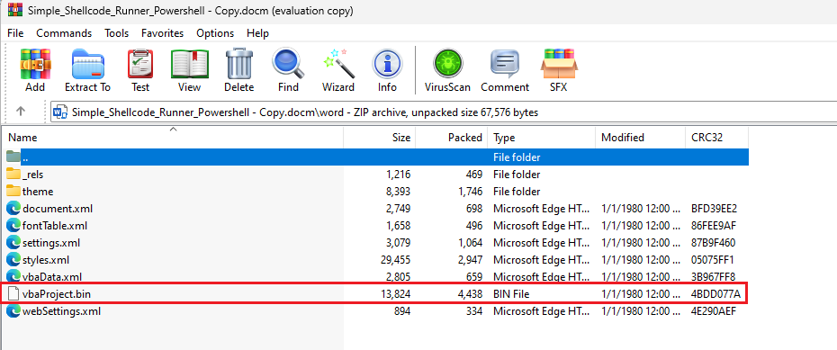Click the Edge icon beside fontTable.xml
837x350 pixels.
pos(13,226)
